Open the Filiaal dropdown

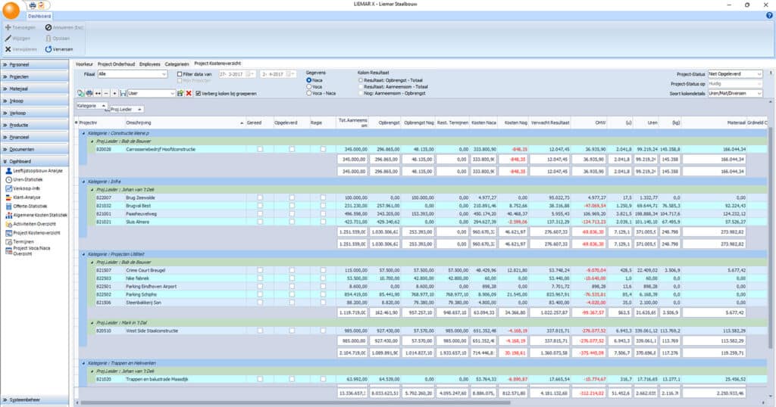[x=164, y=74]
